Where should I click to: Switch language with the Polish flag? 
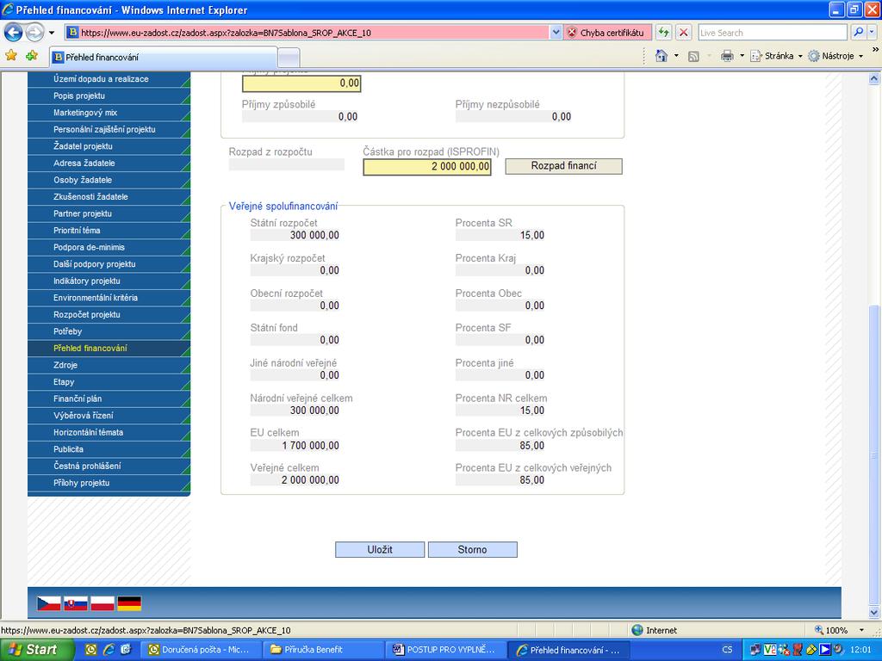pos(102,603)
